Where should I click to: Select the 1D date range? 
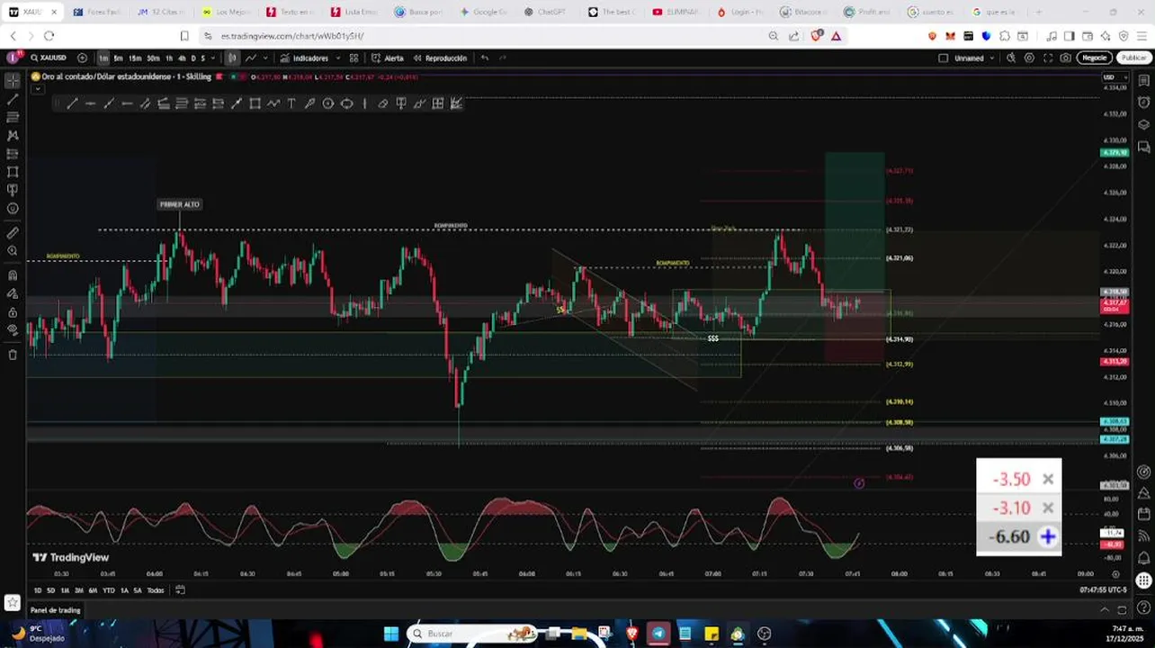pyautogui.click(x=38, y=590)
